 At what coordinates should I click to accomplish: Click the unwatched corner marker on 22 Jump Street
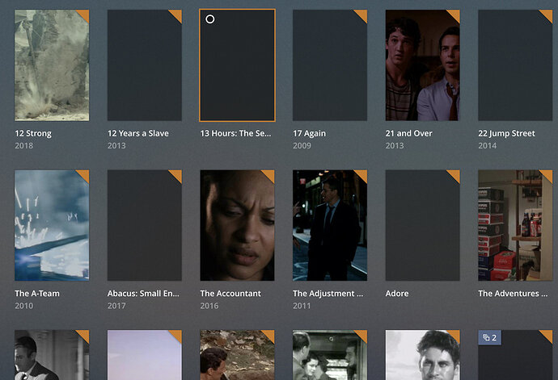(547, 15)
